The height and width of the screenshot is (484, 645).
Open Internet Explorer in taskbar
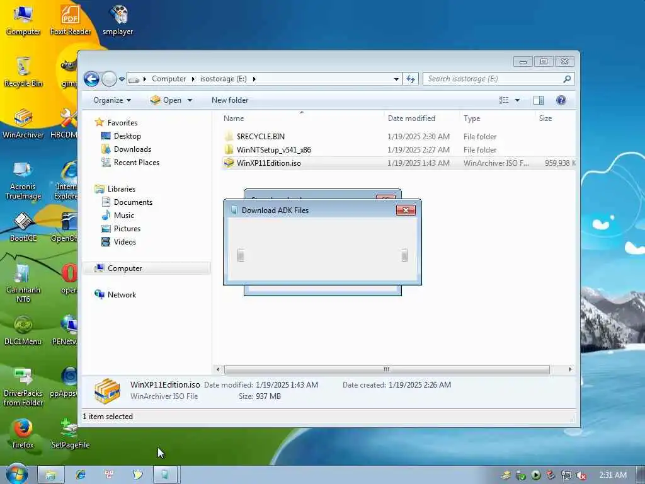coord(81,475)
